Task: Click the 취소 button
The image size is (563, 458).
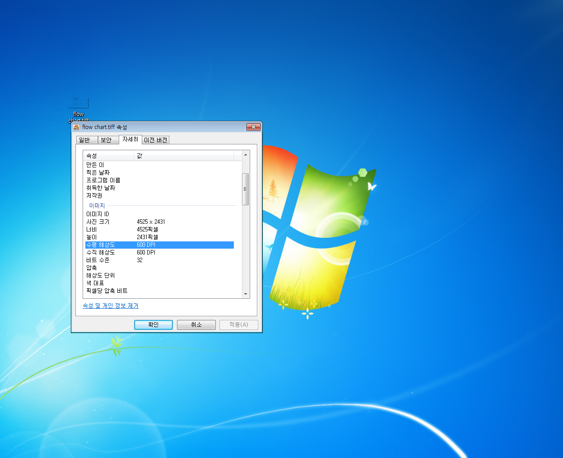Action: (196, 325)
